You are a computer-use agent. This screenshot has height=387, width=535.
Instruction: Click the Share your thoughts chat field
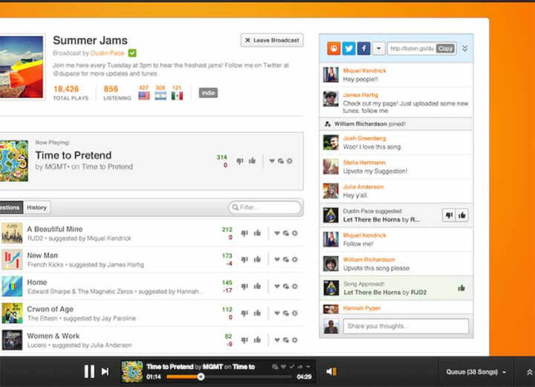[x=406, y=326]
